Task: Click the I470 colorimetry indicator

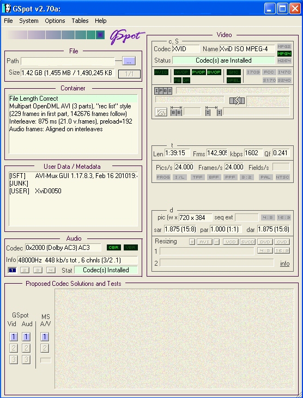Action: click(x=284, y=72)
